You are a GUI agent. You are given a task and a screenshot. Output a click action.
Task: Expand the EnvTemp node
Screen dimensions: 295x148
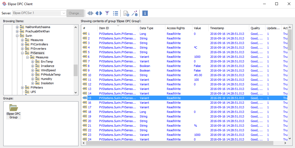click(x=33, y=62)
